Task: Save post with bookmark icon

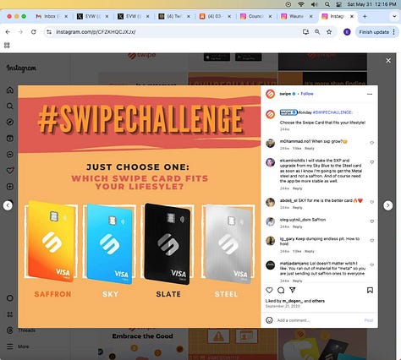Action: pos(370,290)
